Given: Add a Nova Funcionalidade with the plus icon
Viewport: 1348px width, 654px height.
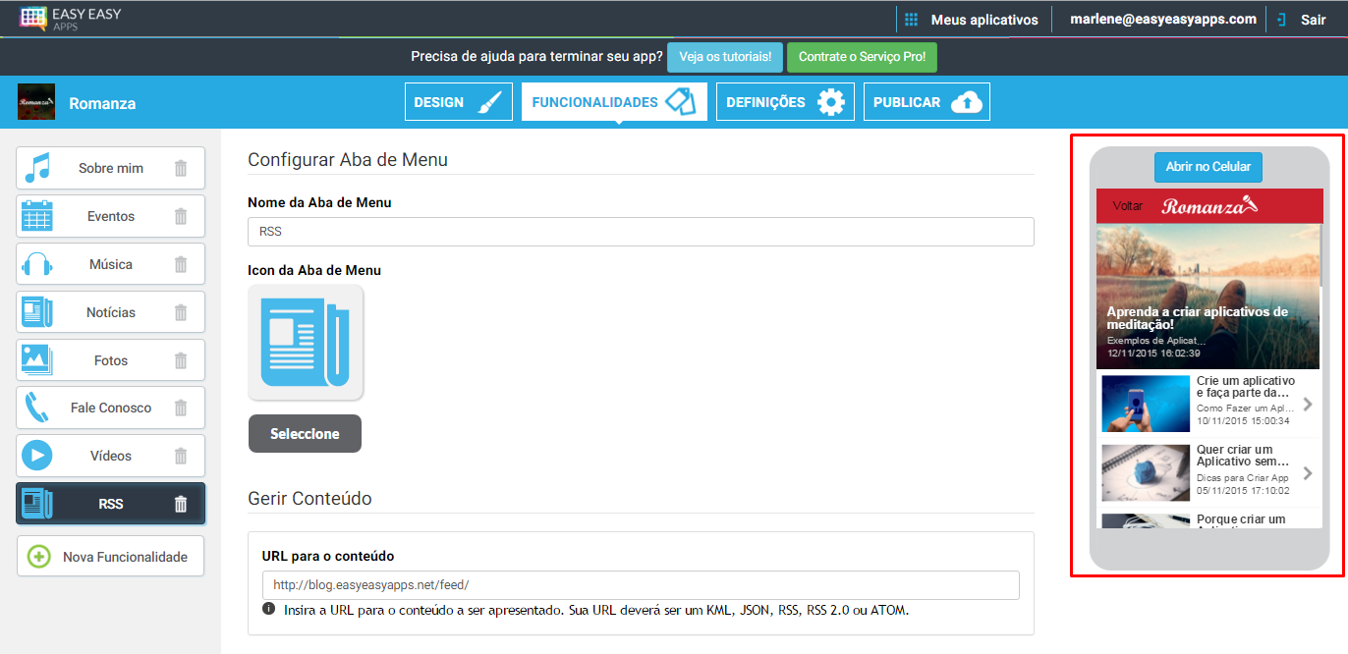Looking at the screenshot, I should click(110, 556).
